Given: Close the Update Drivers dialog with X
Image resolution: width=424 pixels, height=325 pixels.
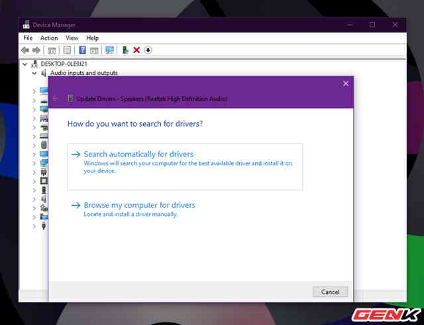Looking at the screenshot, I should [x=346, y=84].
